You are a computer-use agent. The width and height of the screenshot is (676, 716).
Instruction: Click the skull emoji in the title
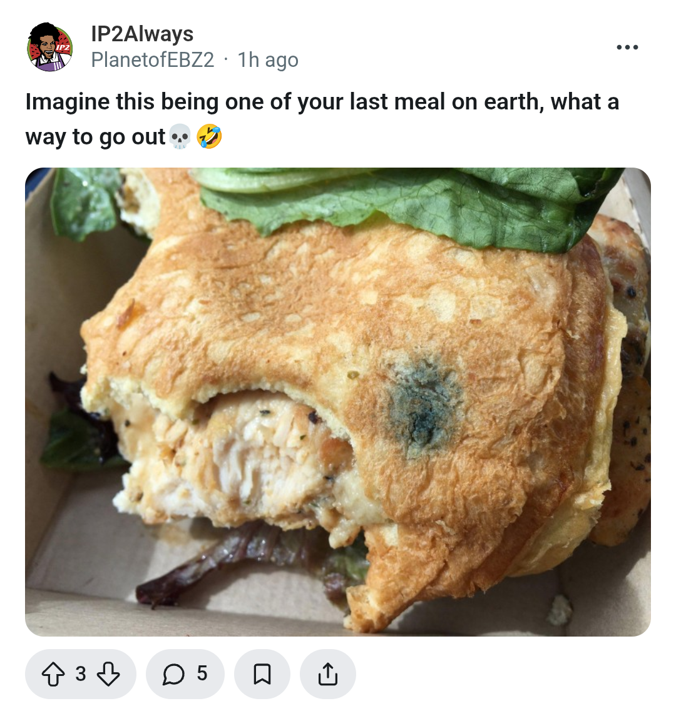click(x=180, y=136)
